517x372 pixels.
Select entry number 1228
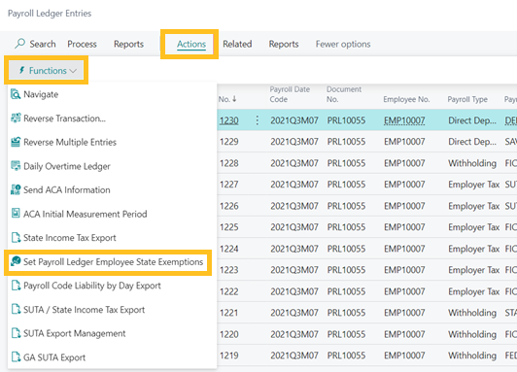coord(228,163)
